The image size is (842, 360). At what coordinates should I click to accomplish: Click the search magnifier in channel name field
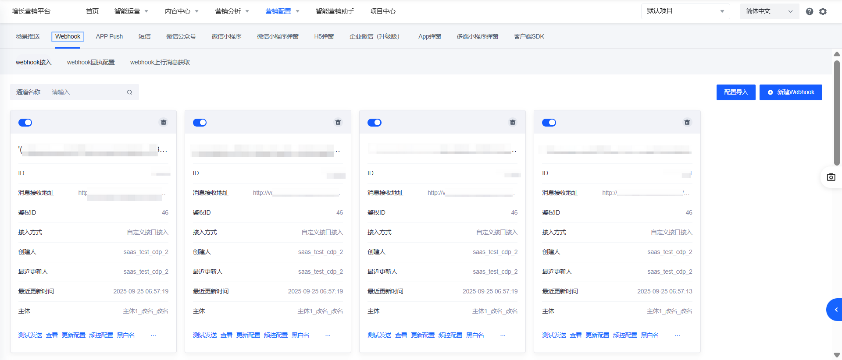click(x=129, y=92)
